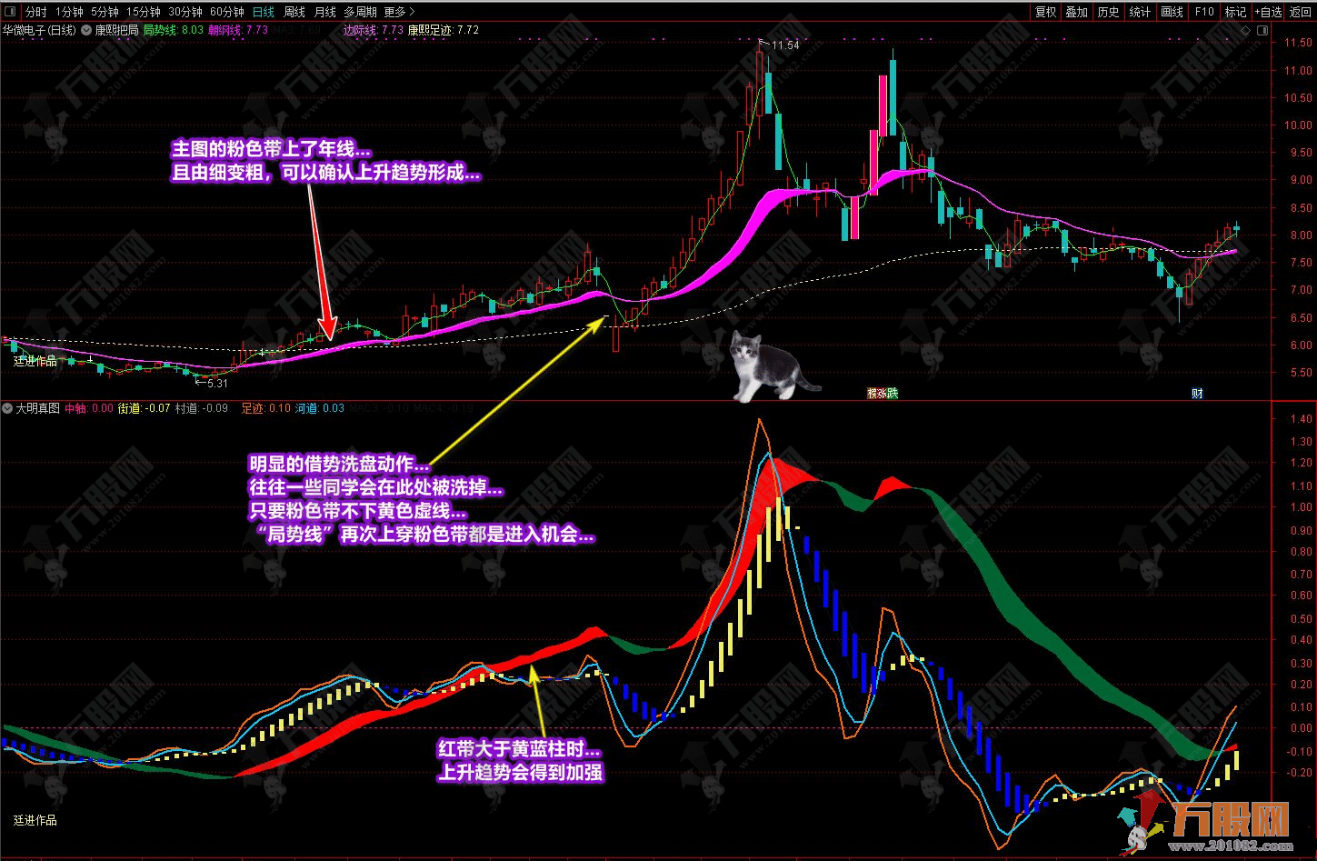Click the 街道: -0.07 value
This screenshot has height=861, width=1317.
(x=145, y=408)
